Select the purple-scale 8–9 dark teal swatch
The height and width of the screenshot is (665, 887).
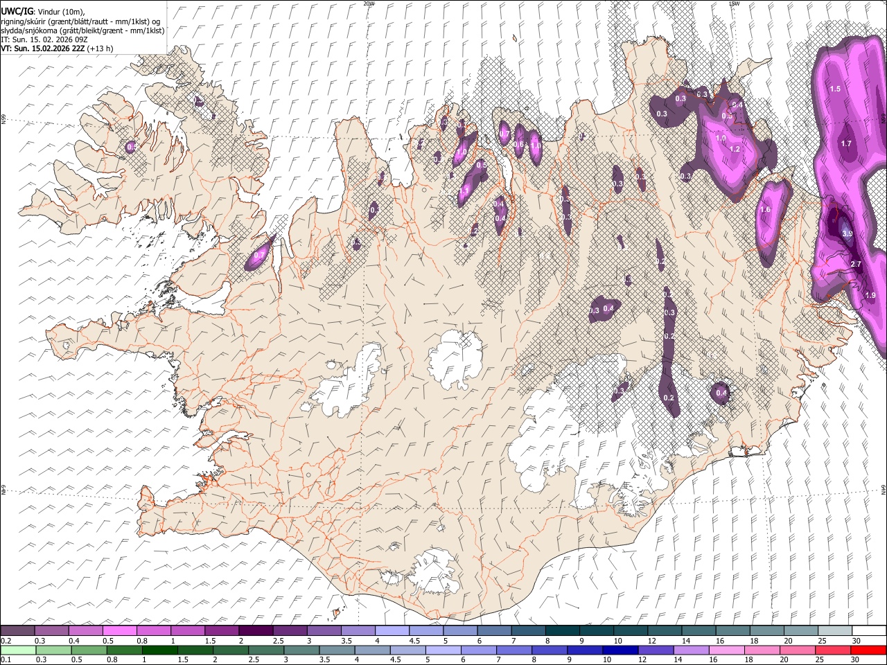coord(562,631)
